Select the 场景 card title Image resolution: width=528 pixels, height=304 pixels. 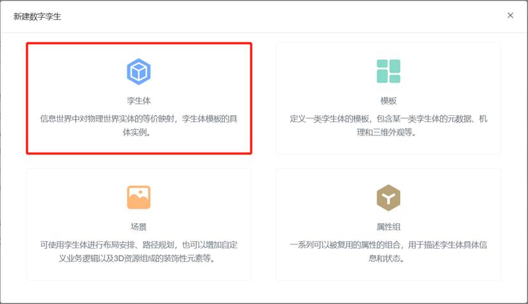coord(139,226)
